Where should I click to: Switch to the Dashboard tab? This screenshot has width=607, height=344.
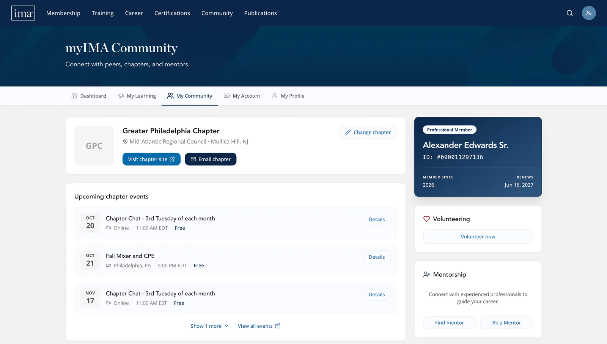click(89, 96)
